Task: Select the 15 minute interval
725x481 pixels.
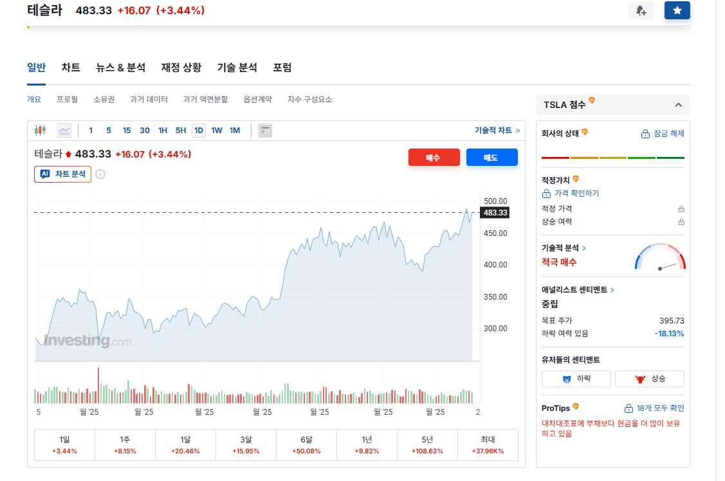Action: pyautogui.click(x=127, y=131)
